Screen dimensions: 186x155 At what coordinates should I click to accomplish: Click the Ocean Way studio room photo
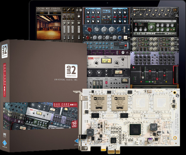pos(49,27)
